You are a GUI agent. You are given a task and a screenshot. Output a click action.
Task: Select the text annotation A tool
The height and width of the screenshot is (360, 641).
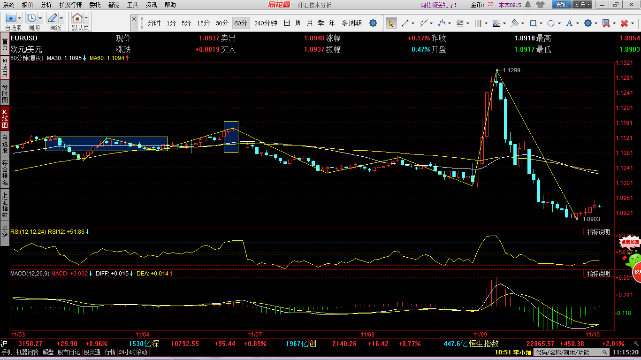click(x=569, y=23)
